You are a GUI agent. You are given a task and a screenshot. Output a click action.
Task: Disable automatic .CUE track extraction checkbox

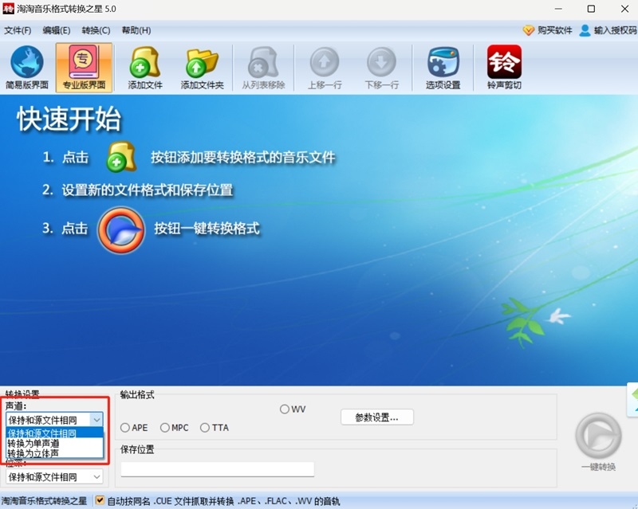99,500
